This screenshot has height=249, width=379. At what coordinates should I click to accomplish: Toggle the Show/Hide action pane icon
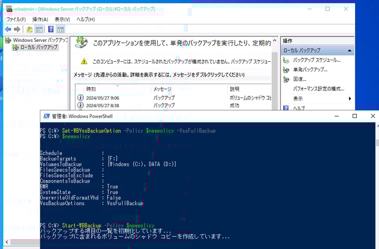[x=60, y=29]
